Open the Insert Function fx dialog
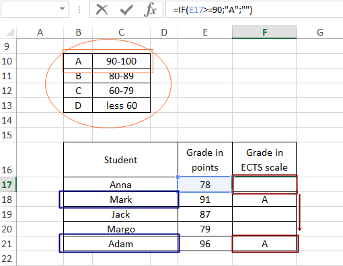 [x=151, y=9]
